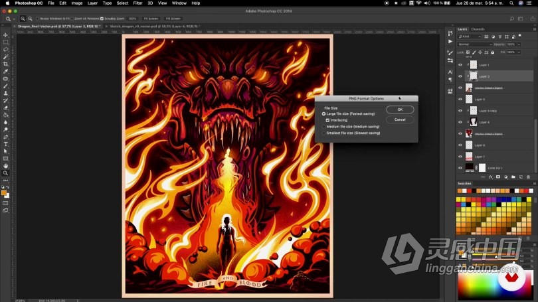The image size is (538, 302).
Task: Select the Lasso tool
Action: click(5, 49)
